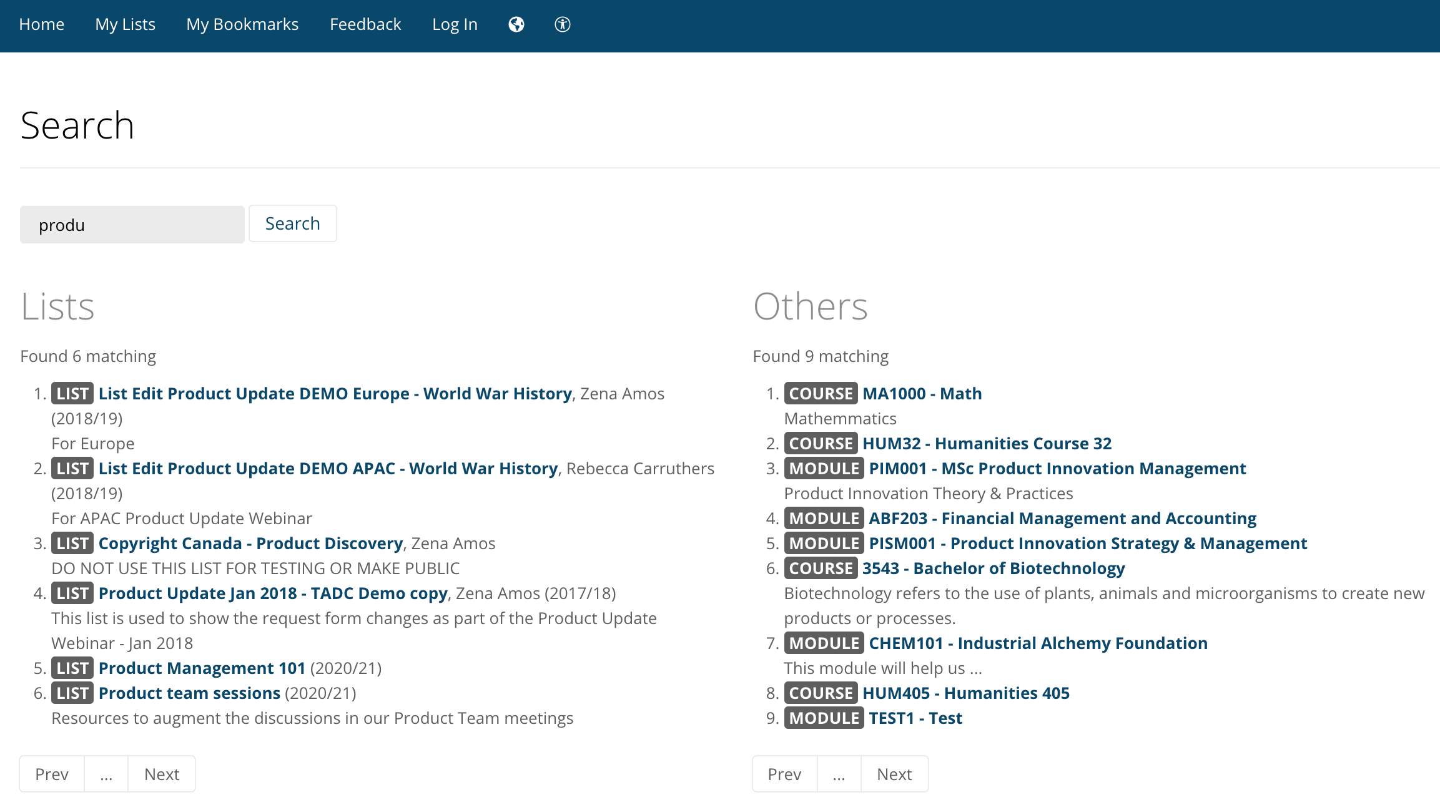Open List Edit Product Update DEMO APAC list

[x=328, y=469]
